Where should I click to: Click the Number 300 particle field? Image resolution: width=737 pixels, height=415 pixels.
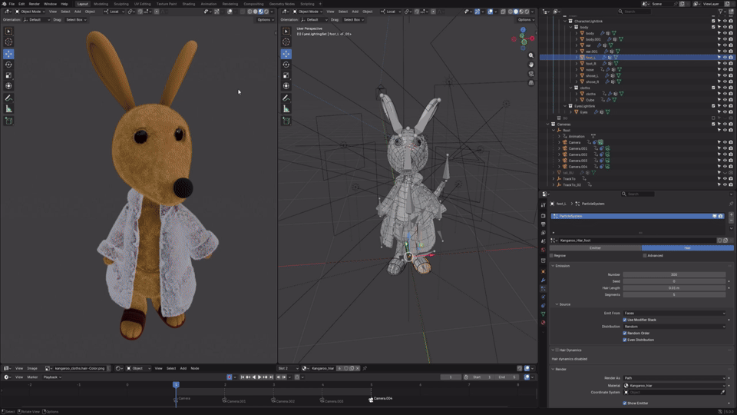[x=674, y=275]
